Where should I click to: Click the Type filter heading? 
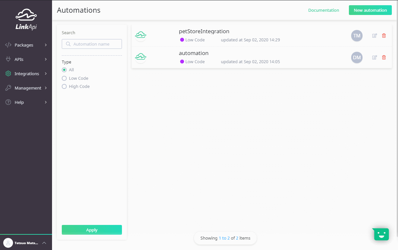tap(66, 62)
